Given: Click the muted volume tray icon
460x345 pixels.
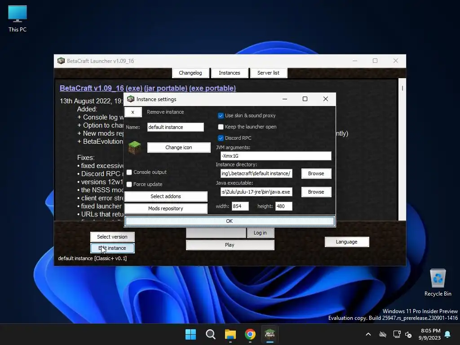Looking at the screenshot, I should pyautogui.click(x=408, y=334).
